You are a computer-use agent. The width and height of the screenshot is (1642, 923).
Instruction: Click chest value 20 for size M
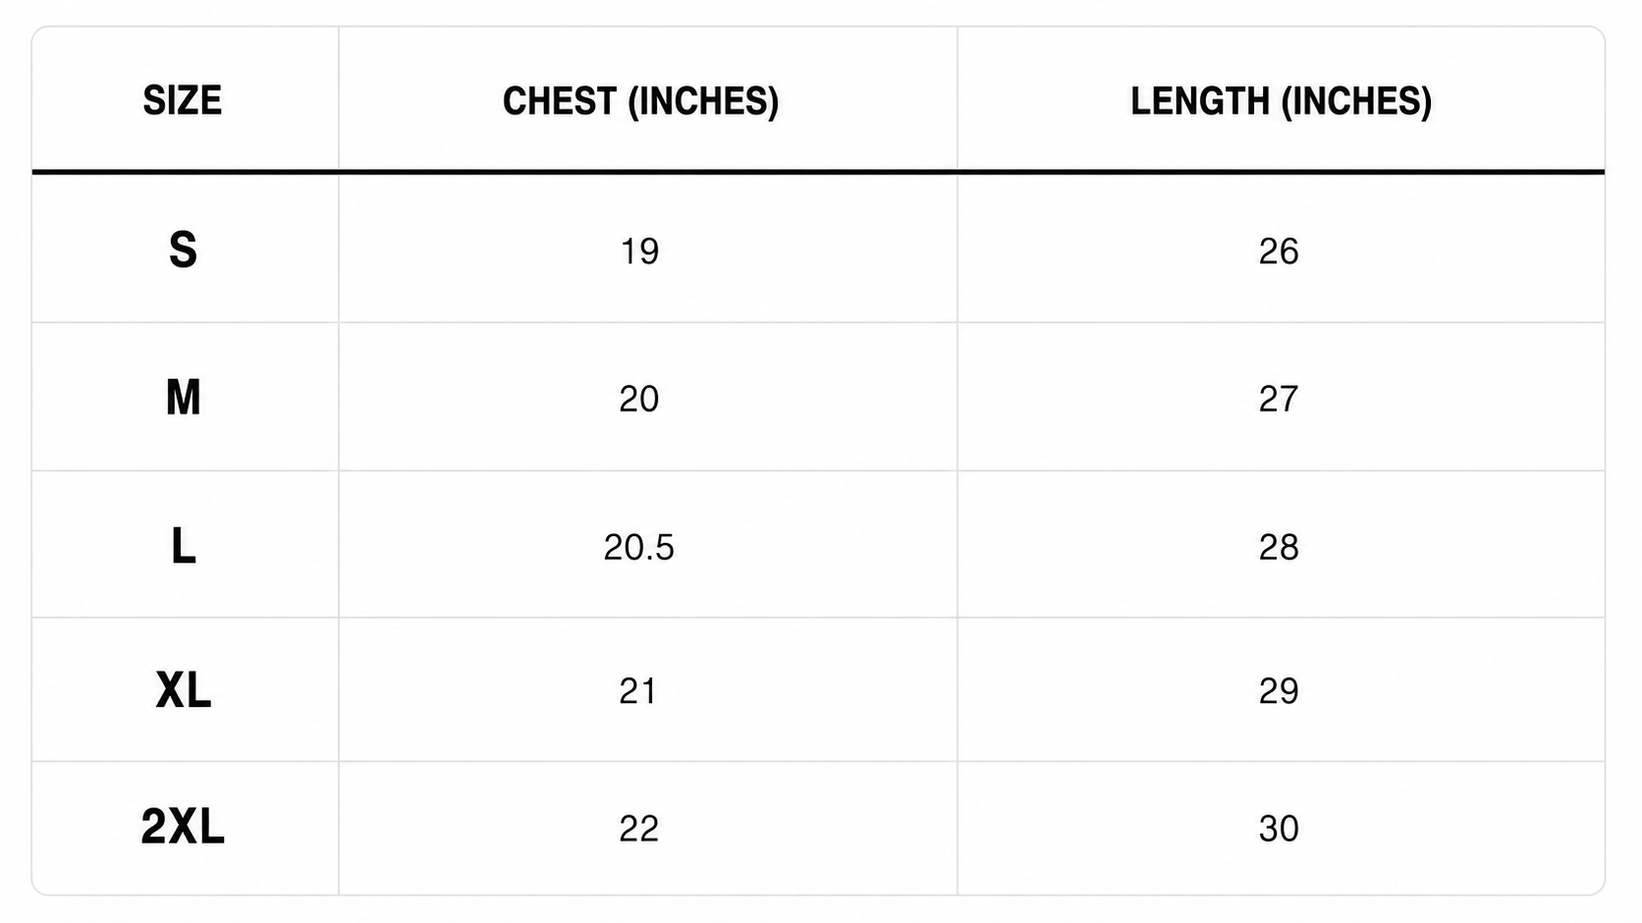(639, 399)
